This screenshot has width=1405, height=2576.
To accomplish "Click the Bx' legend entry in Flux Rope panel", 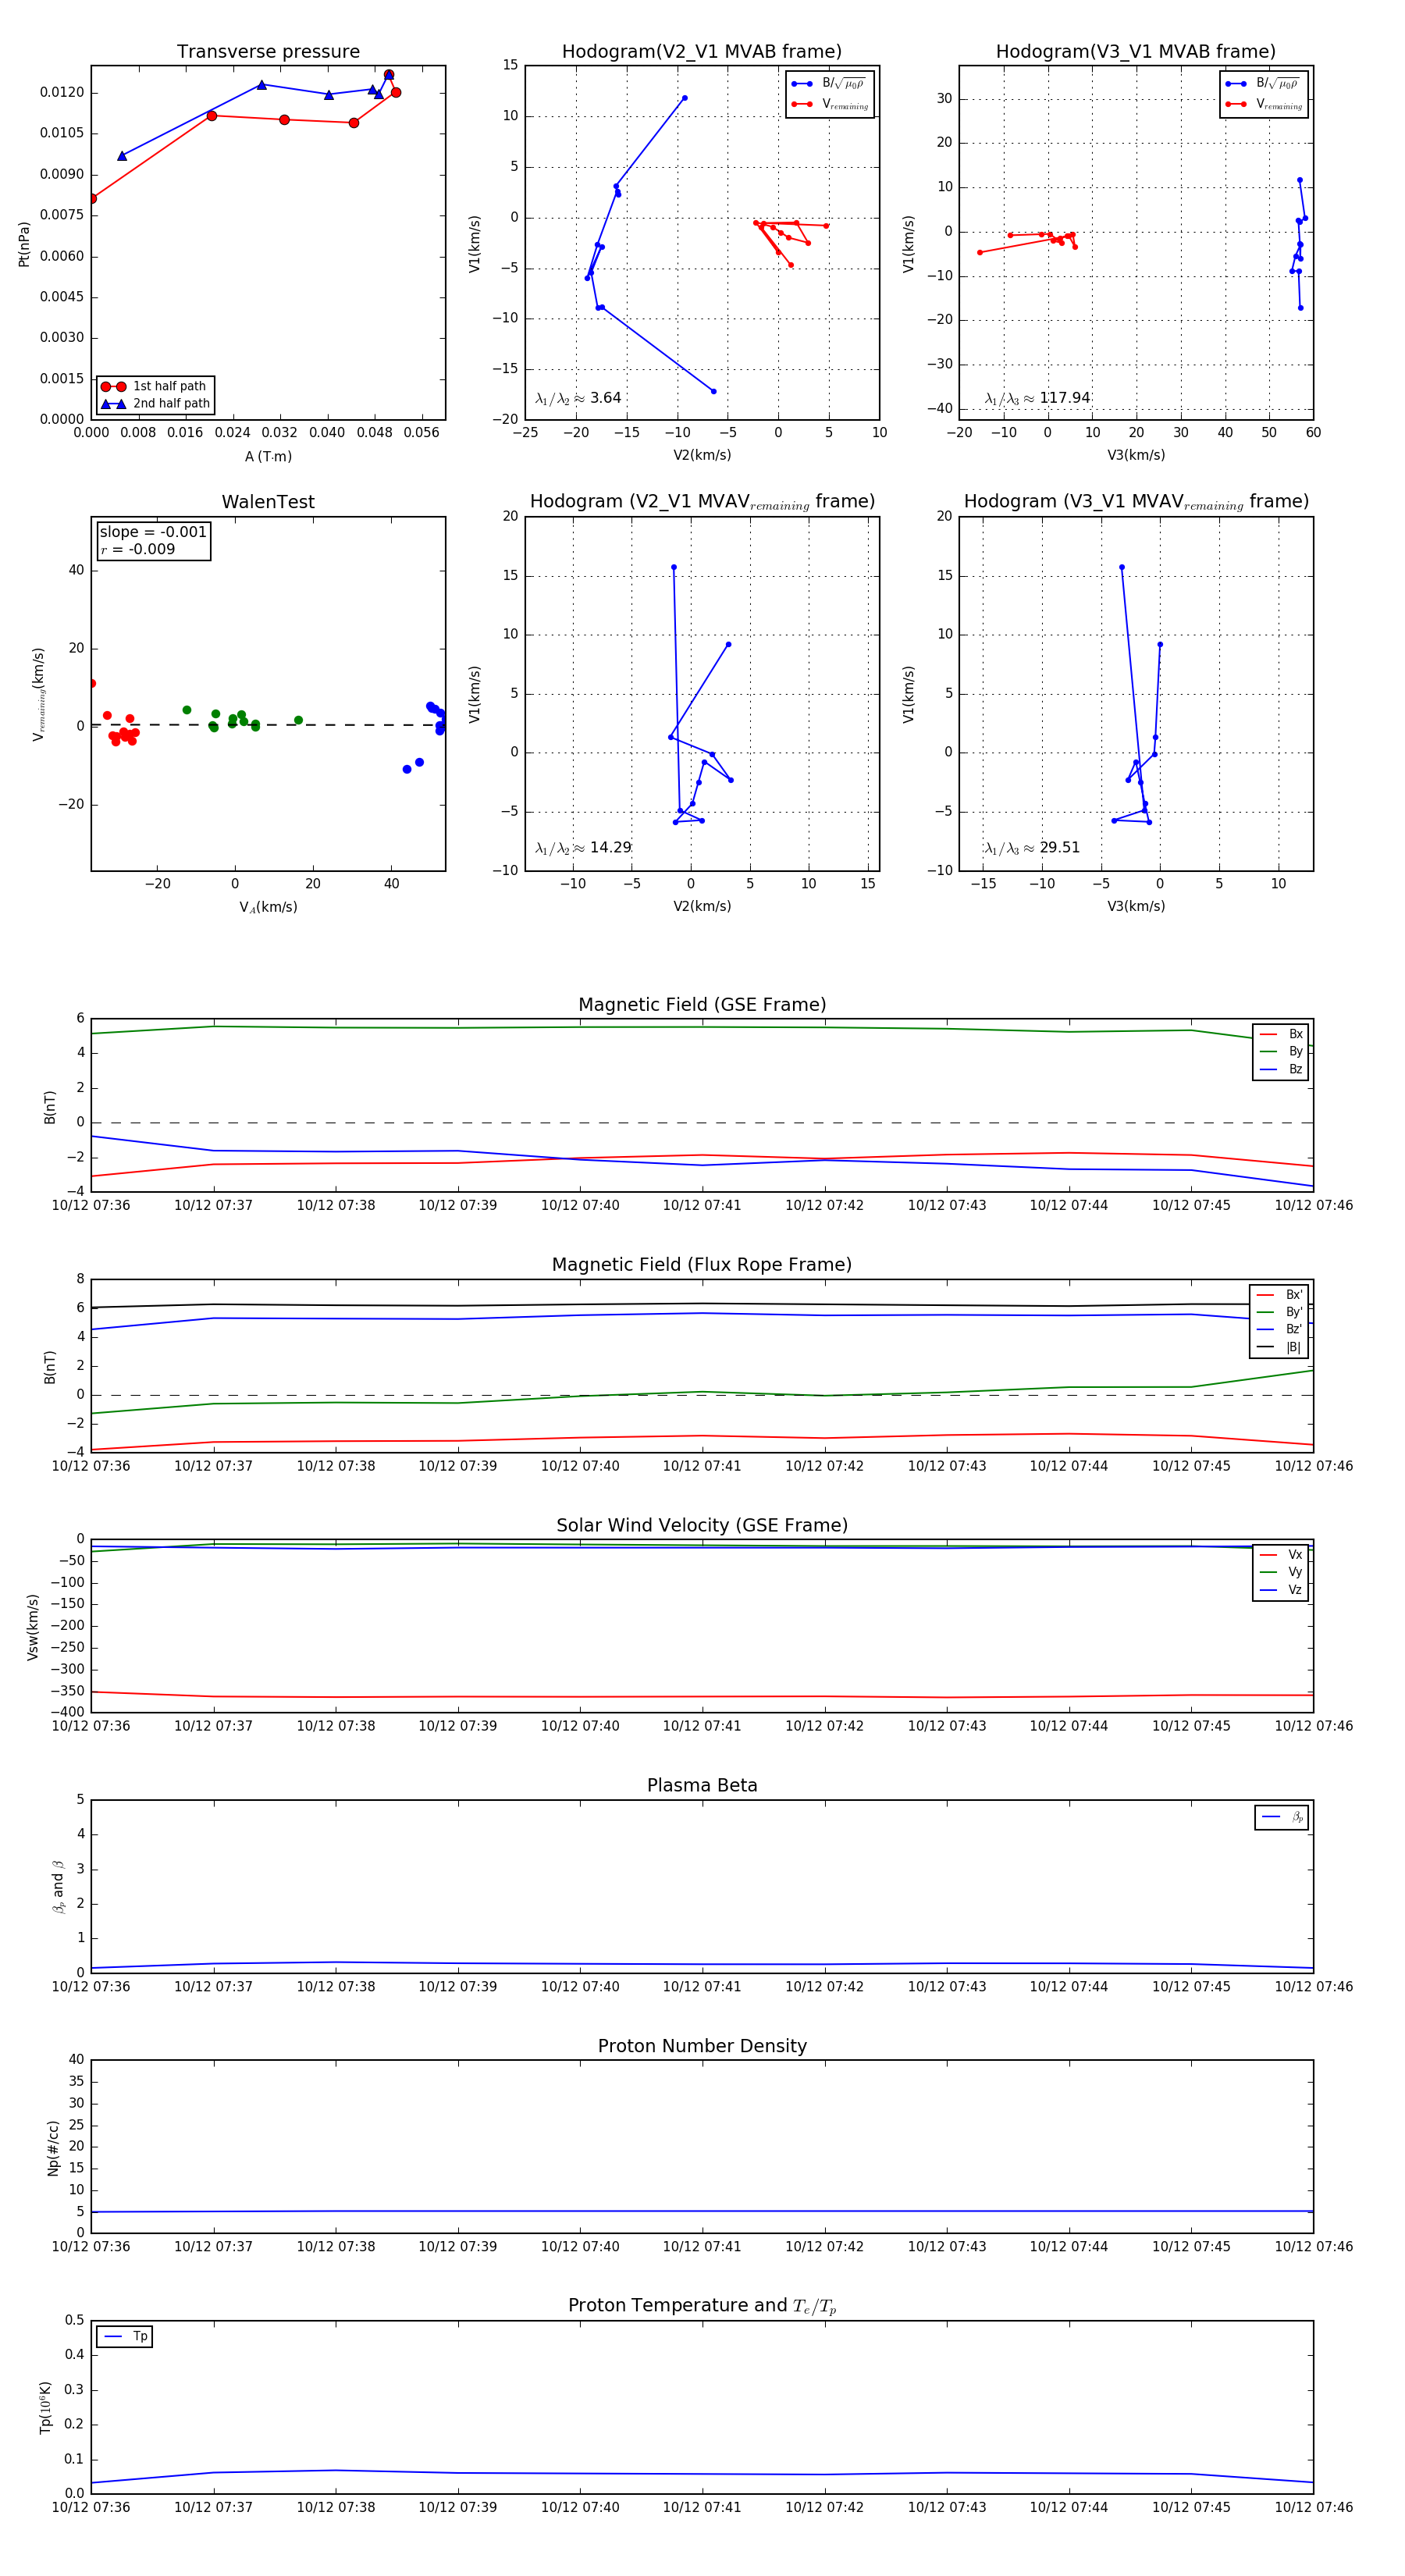I will (x=1279, y=1295).
